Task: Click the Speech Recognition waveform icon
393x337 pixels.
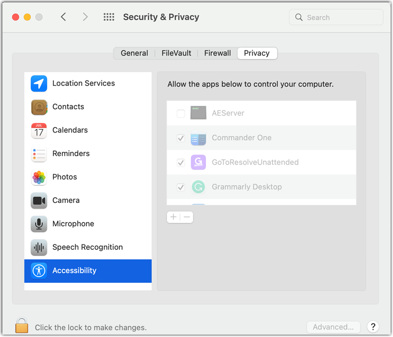Action: coord(39,247)
